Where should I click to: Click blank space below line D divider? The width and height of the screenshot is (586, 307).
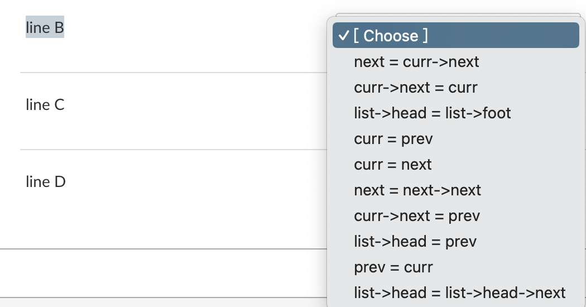coord(164,273)
